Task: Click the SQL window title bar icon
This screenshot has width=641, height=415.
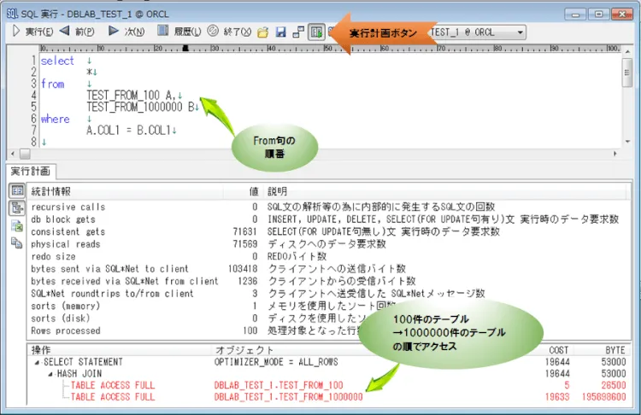Action: 12,14
